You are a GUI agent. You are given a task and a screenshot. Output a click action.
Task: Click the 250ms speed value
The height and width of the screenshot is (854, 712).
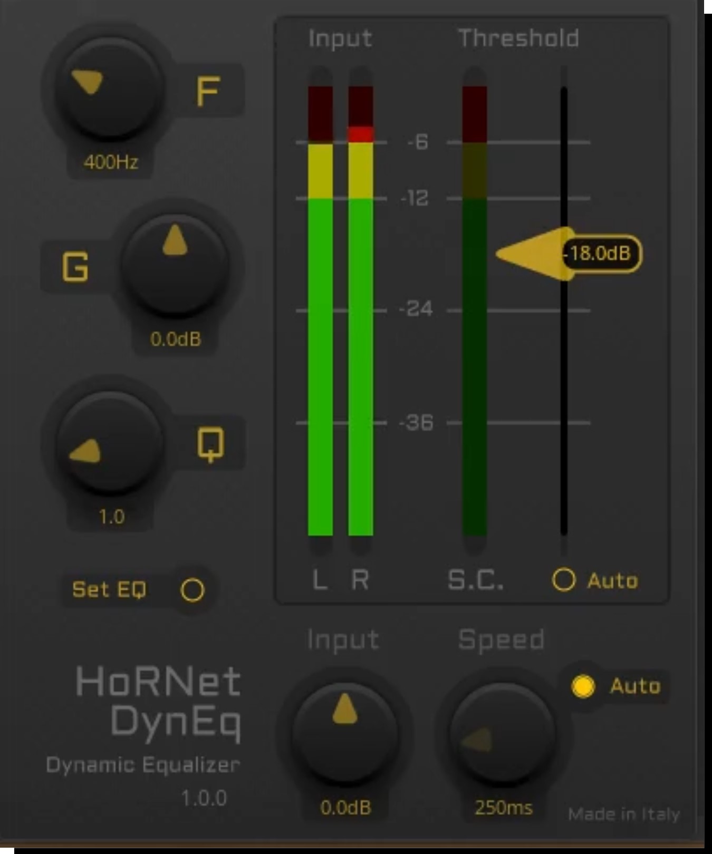point(504,807)
